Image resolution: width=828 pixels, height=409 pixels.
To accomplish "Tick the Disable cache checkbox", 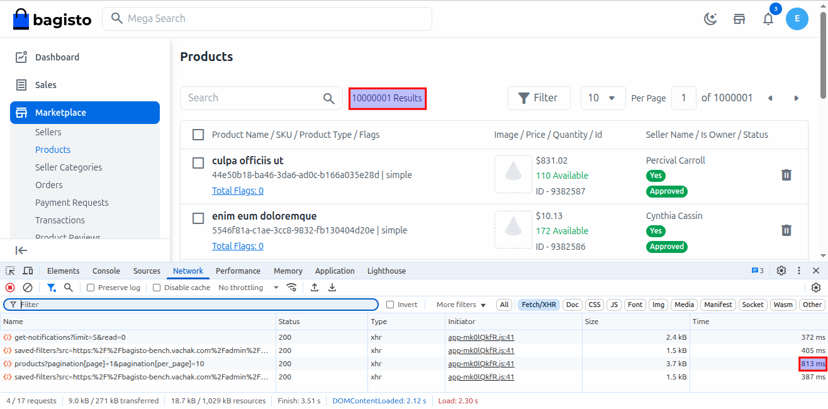I will (x=157, y=288).
